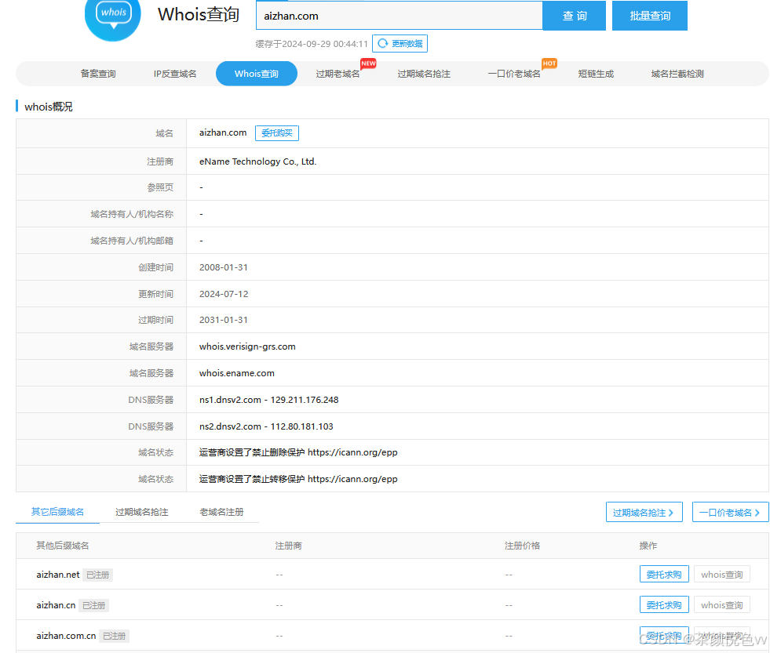Viewport: 770px width, 653px height.
Task: Click update date 2024-07-12
Action: 224,294
